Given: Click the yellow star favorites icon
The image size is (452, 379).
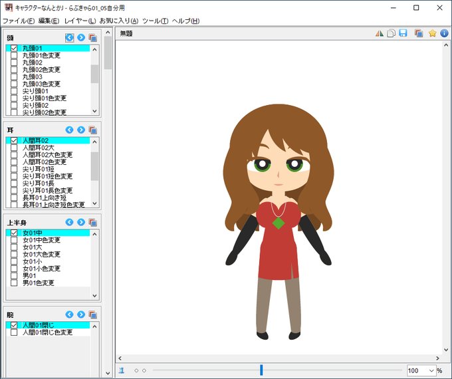Looking at the screenshot, I should (432, 33).
